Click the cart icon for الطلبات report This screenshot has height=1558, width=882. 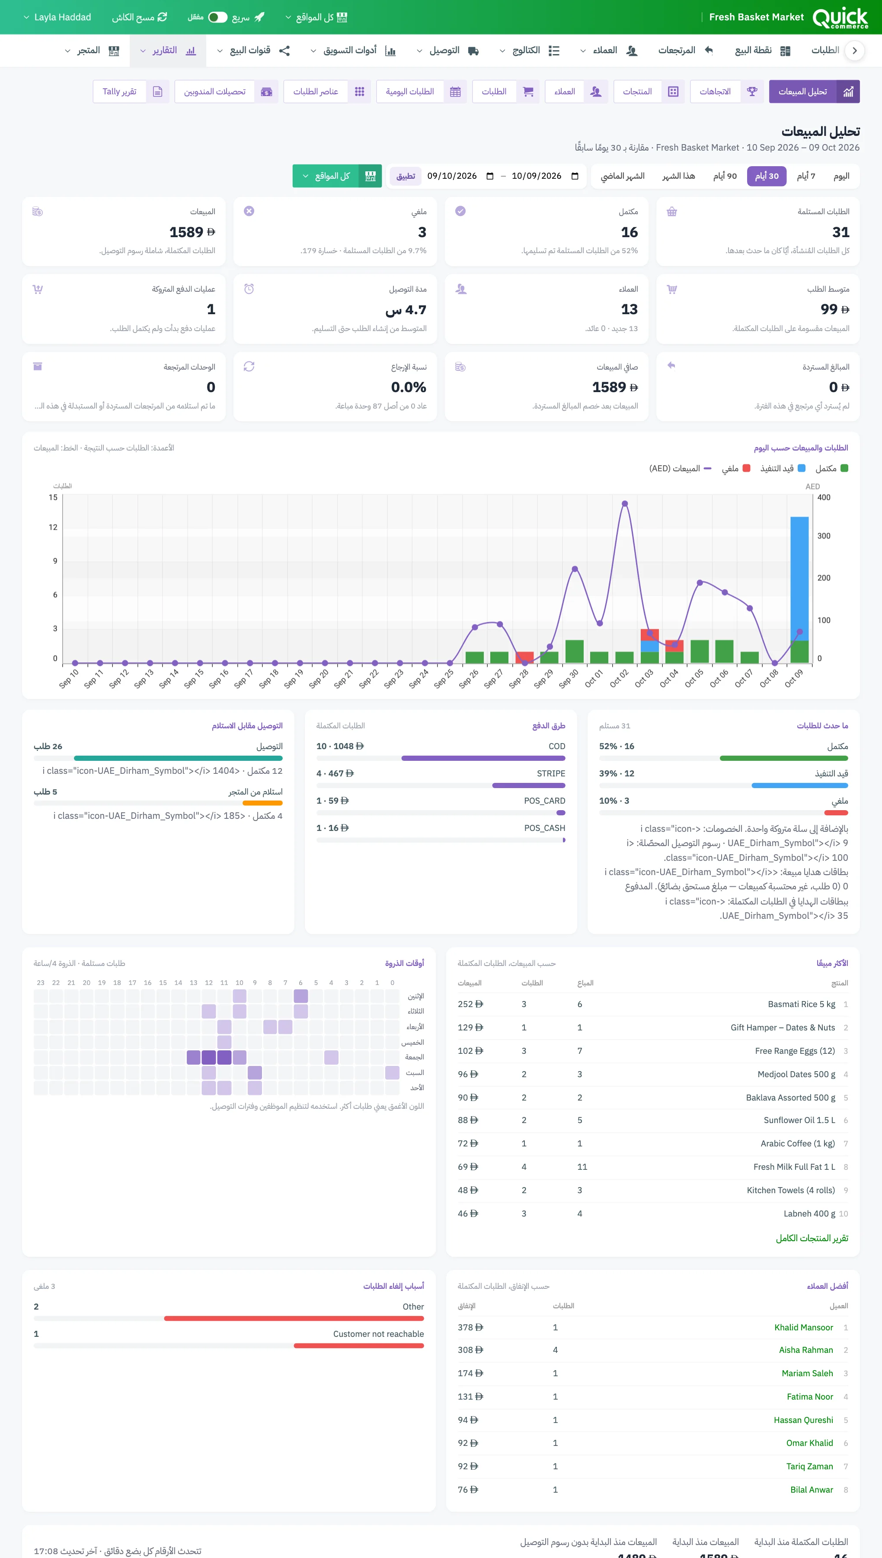click(527, 92)
